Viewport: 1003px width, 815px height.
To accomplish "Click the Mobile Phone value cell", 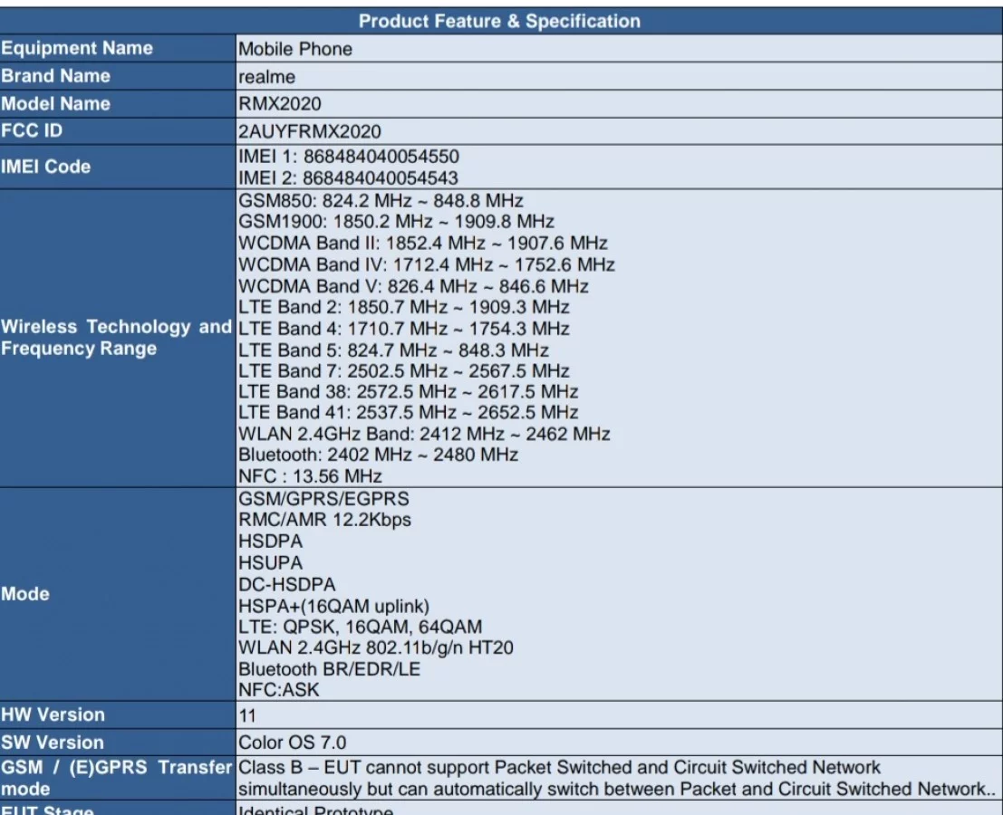I will pyautogui.click(x=295, y=49).
